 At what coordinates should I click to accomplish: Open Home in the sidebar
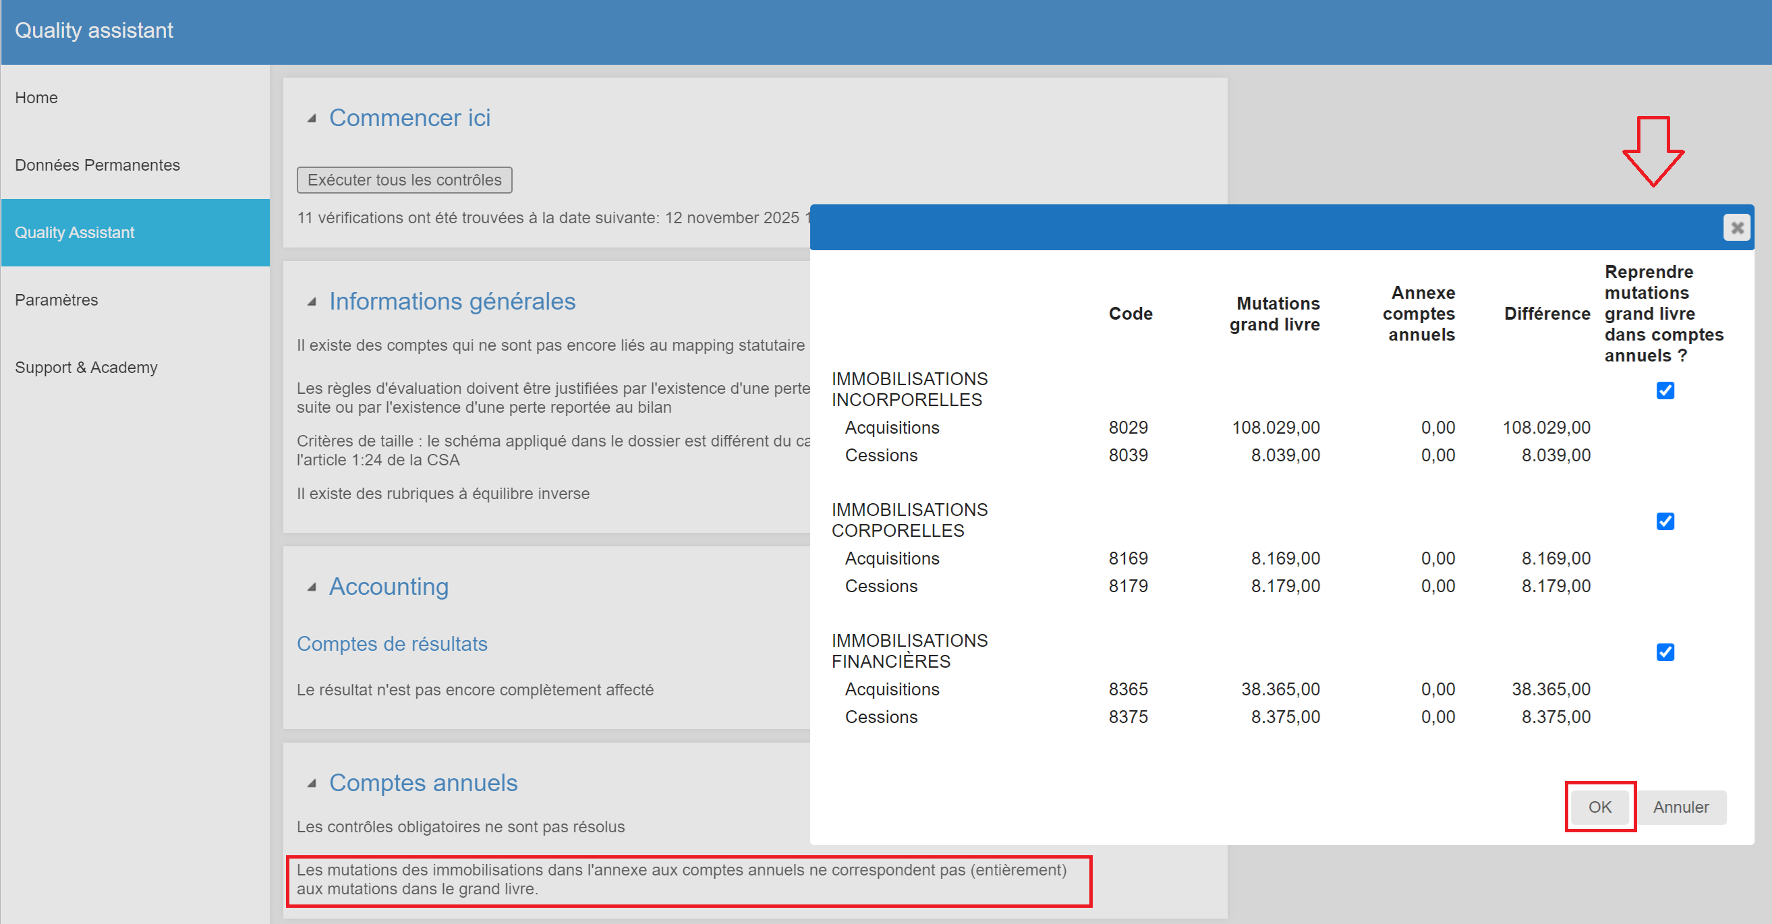coord(36,98)
